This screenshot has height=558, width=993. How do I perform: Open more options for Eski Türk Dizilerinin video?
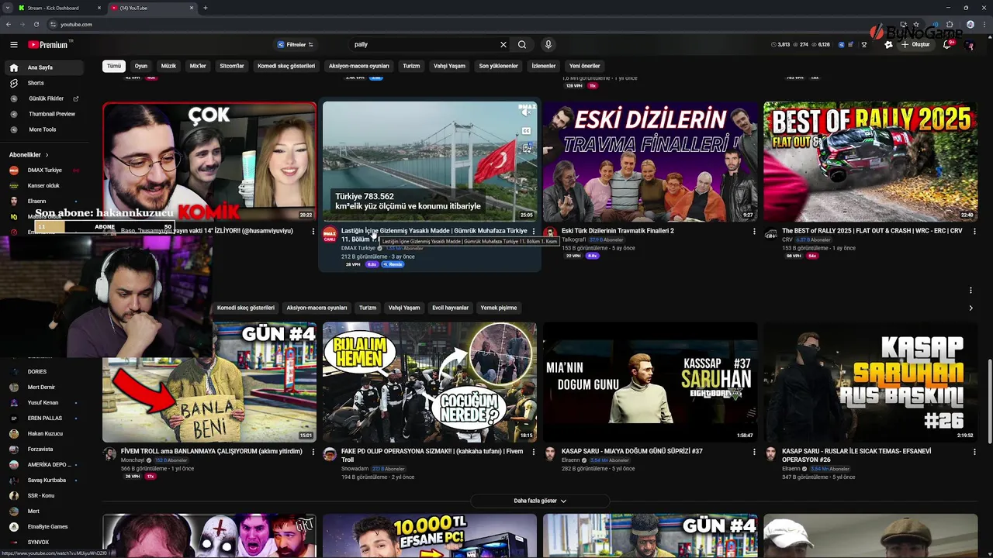click(x=754, y=231)
